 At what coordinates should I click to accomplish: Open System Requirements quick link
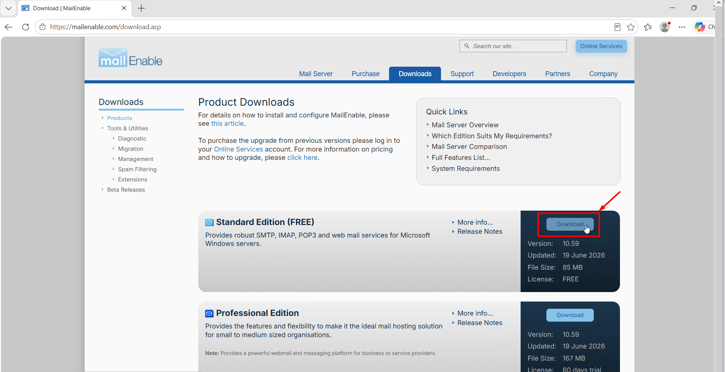point(466,169)
